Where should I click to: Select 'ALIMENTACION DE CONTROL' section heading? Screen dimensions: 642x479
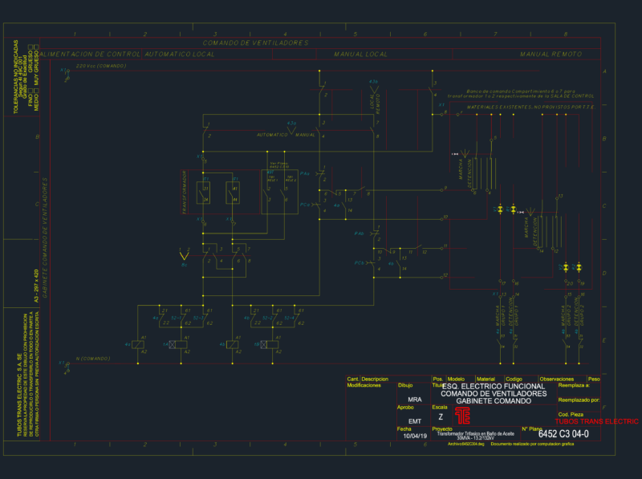click(x=90, y=54)
